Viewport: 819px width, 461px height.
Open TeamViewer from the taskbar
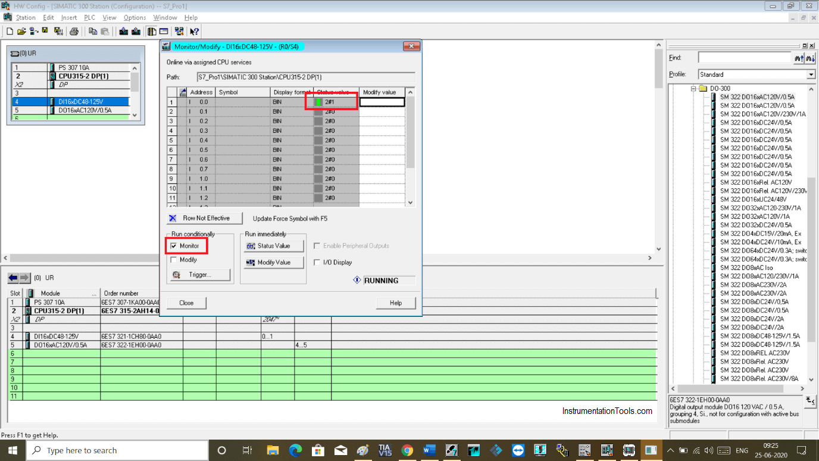(518, 450)
